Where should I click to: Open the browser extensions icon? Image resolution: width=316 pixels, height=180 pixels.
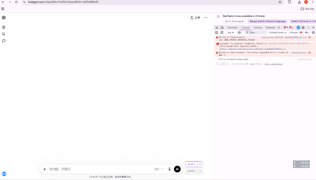tap(289, 2)
